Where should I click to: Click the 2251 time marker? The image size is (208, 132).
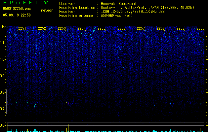22,28
